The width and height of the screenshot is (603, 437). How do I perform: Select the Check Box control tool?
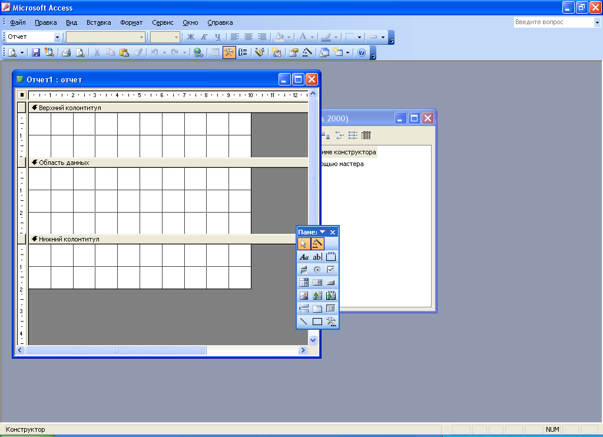click(331, 270)
